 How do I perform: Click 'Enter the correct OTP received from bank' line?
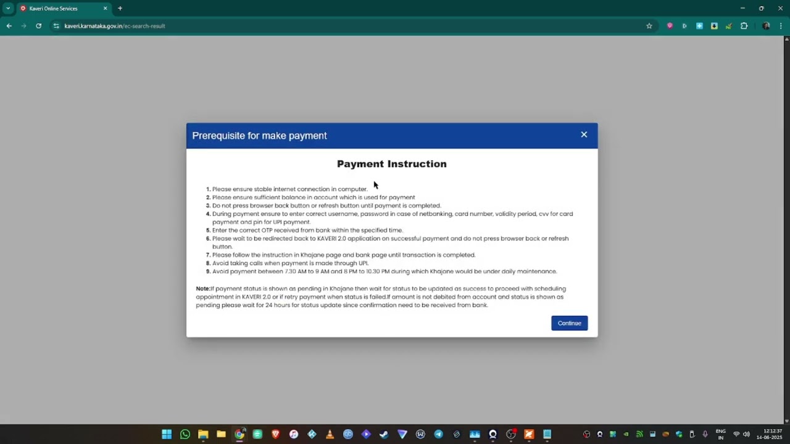pyautogui.click(x=307, y=230)
